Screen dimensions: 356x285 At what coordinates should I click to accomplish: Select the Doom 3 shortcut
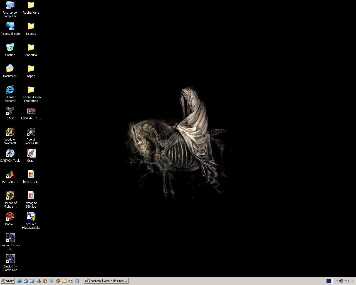tap(10, 219)
